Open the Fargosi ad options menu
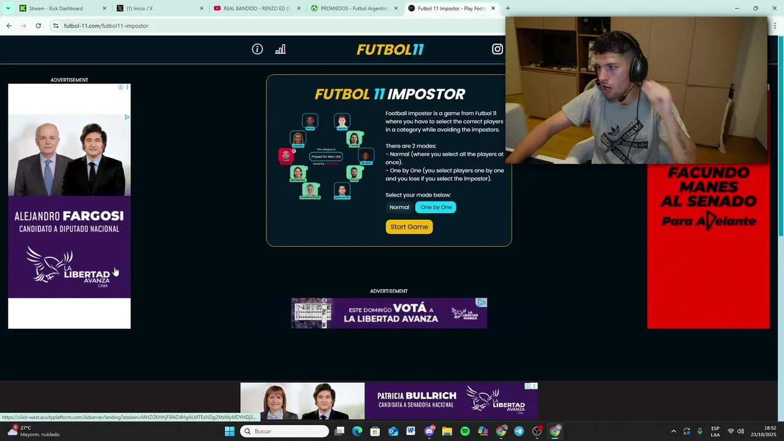 [x=127, y=88]
